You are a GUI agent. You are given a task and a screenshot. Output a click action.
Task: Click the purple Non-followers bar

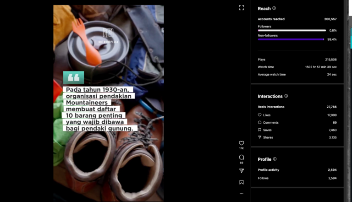pos(291,39)
